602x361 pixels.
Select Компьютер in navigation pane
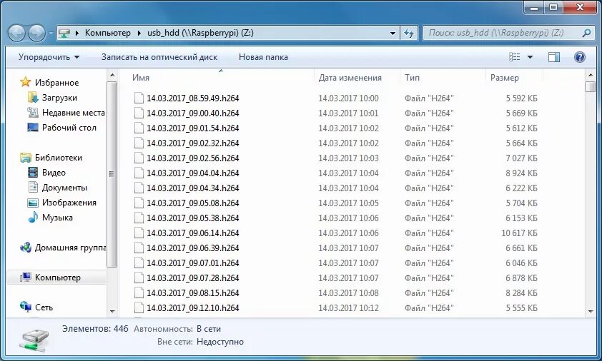tap(58, 278)
